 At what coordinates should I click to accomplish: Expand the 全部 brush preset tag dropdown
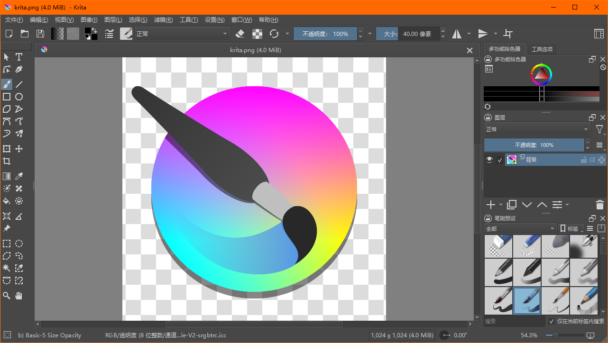(x=520, y=229)
